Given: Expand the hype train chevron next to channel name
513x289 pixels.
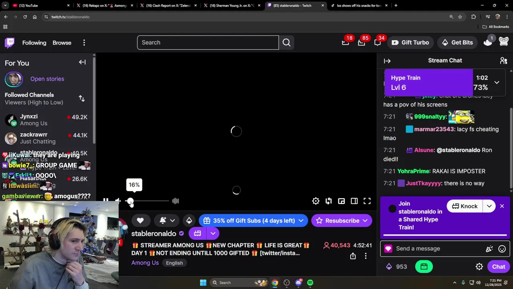Looking at the screenshot, I should pyautogui.click(x=213, y=234).
